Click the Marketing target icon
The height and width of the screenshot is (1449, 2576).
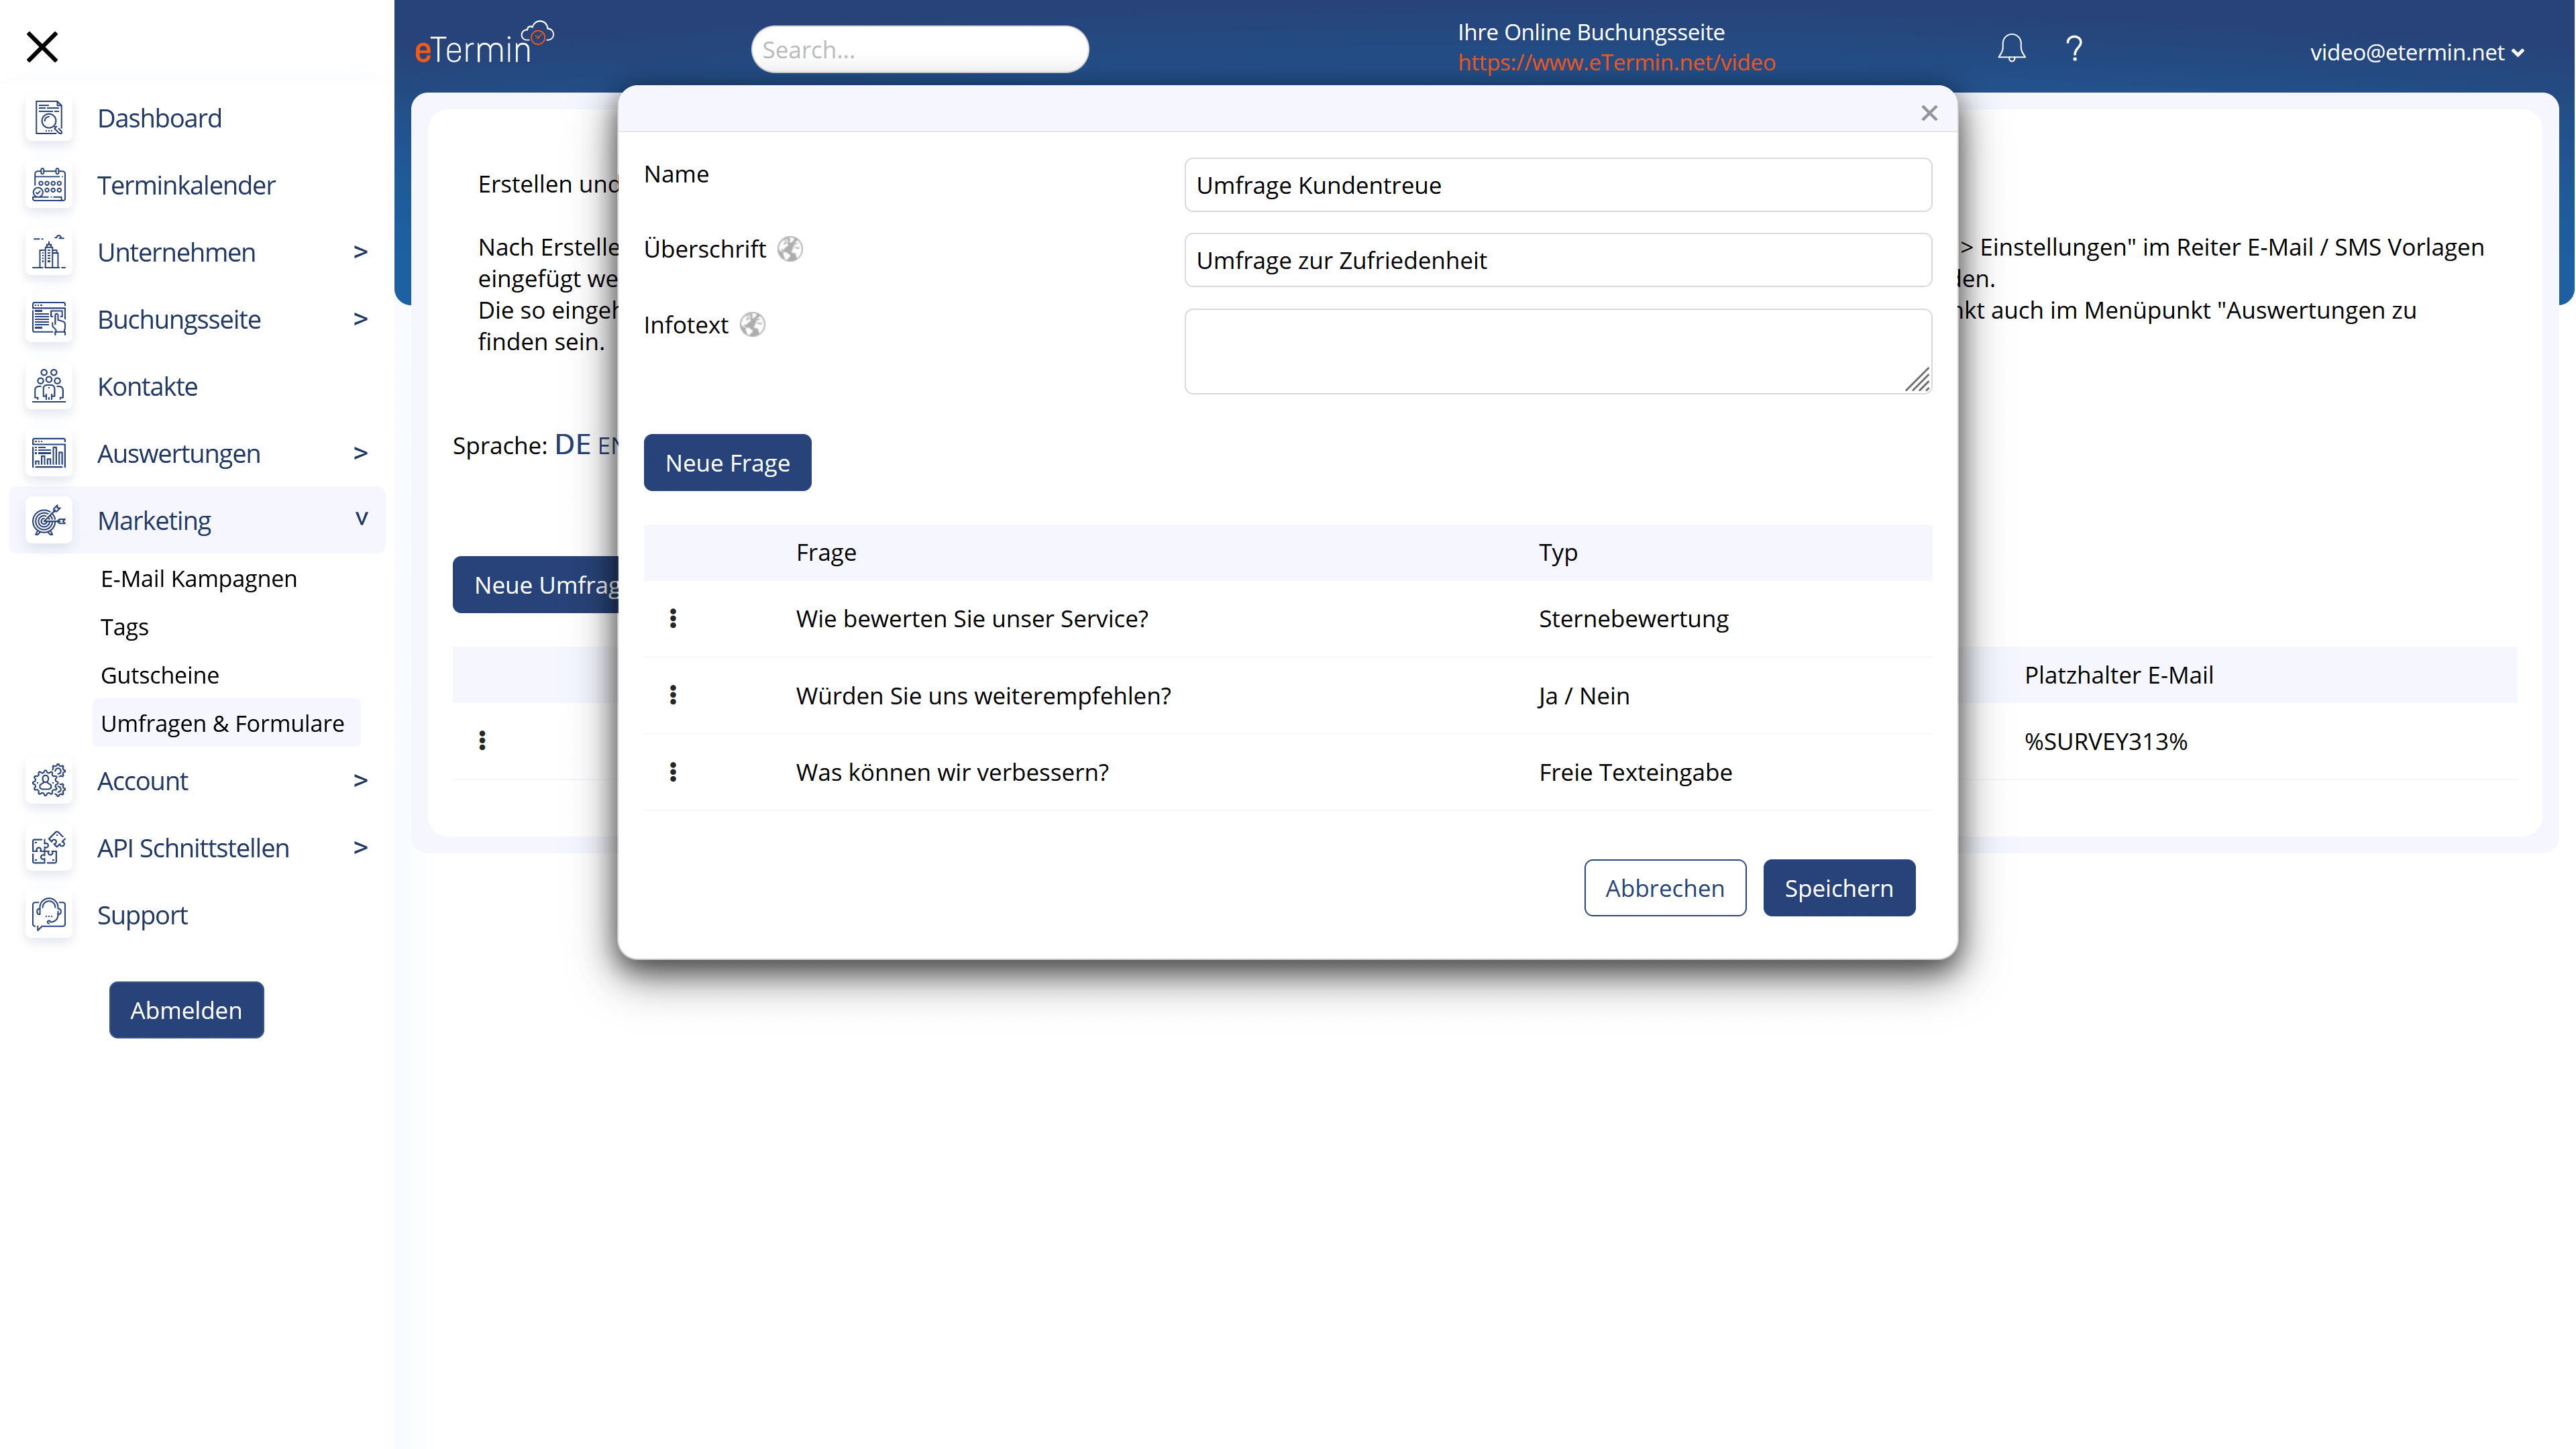tap(48, 520)
